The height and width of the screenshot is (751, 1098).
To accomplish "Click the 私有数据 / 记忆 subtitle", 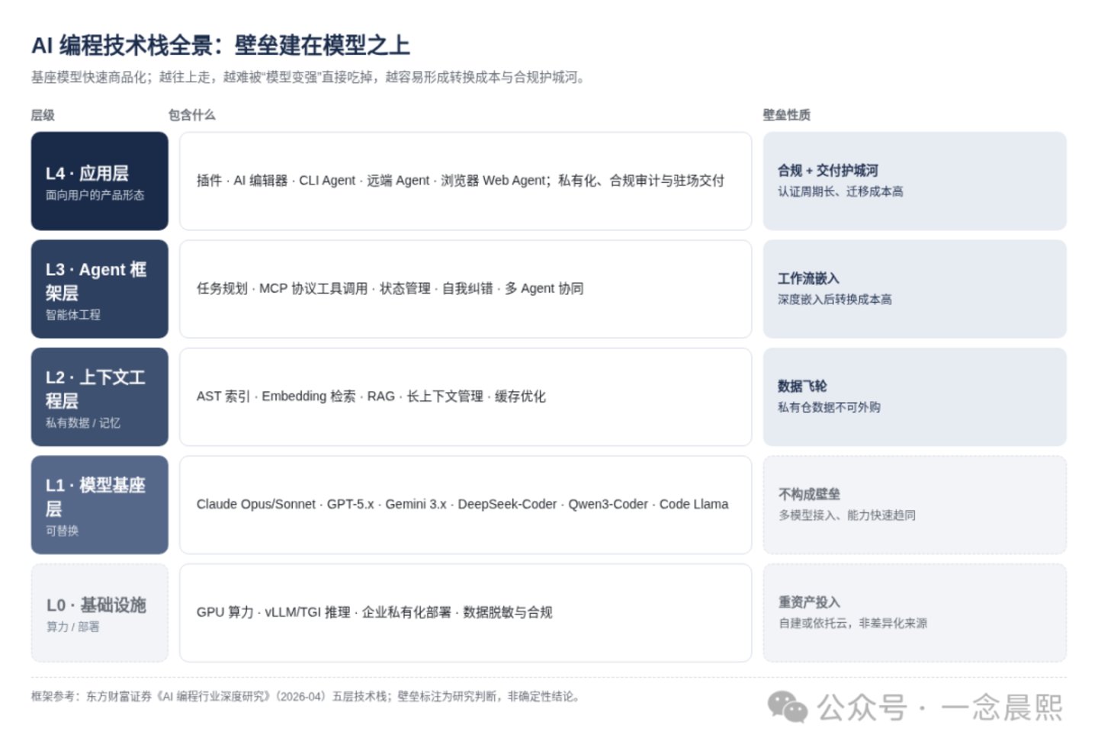I will click(82, 422).
